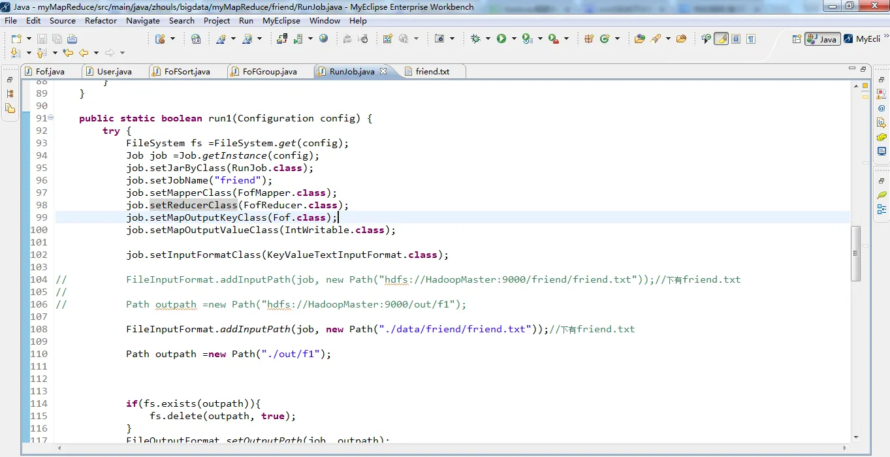Click the Save All icon
This screenshot has width=890, height=457.
tap(57, 39)
